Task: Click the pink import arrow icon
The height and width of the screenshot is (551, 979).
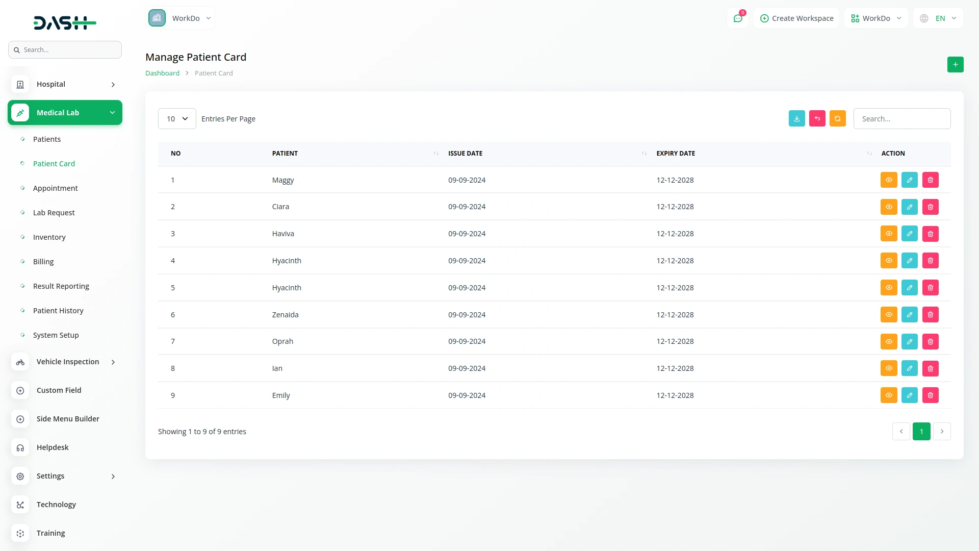Action: point(817,118)
